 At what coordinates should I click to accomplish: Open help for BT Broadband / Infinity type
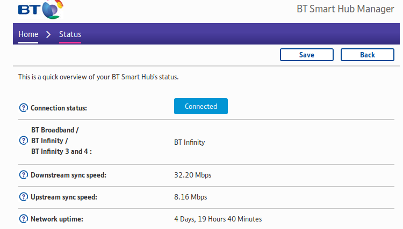click(x=23, y=141)
